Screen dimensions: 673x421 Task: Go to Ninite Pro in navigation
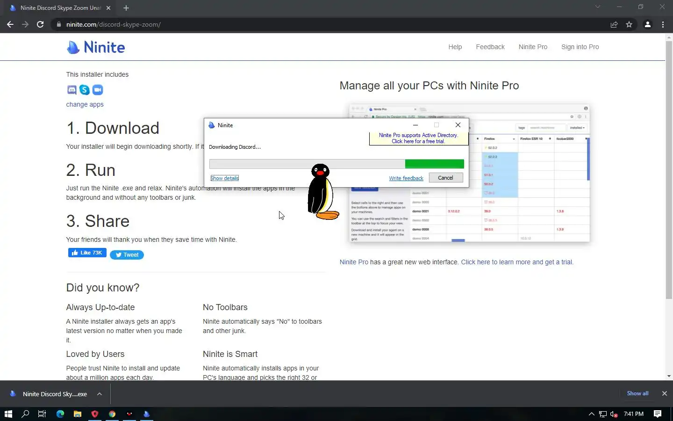533,47
